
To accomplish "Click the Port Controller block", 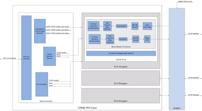I will 42,84.
